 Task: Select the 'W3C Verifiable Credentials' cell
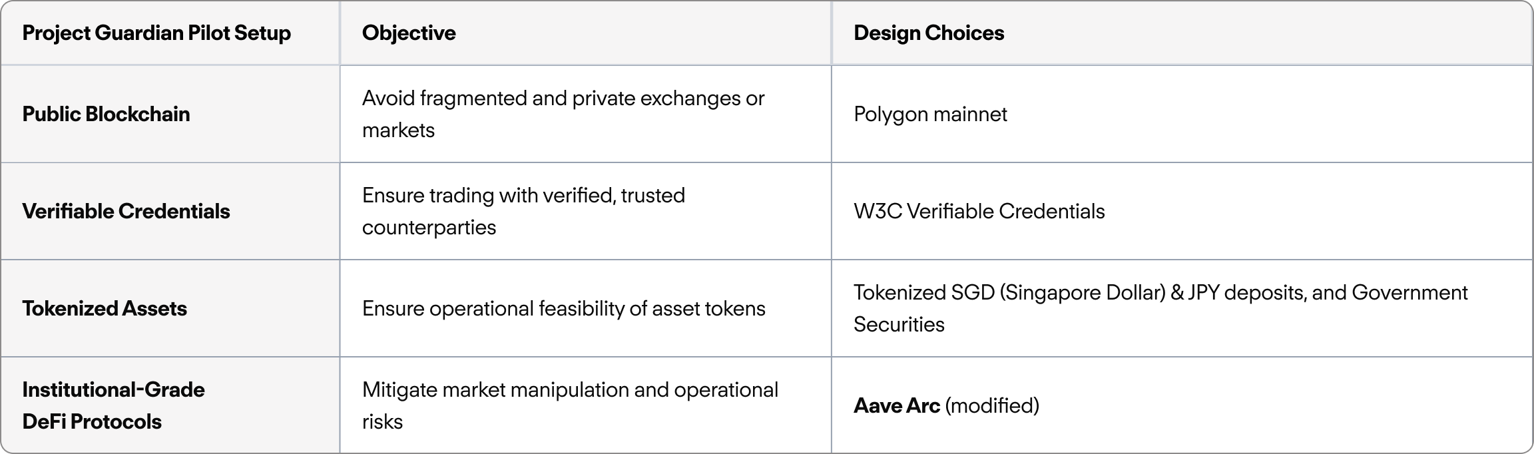coord(979,211)
